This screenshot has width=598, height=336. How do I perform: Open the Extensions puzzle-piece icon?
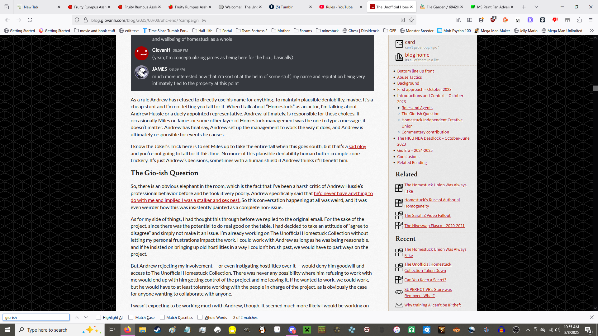coord(579,20)
